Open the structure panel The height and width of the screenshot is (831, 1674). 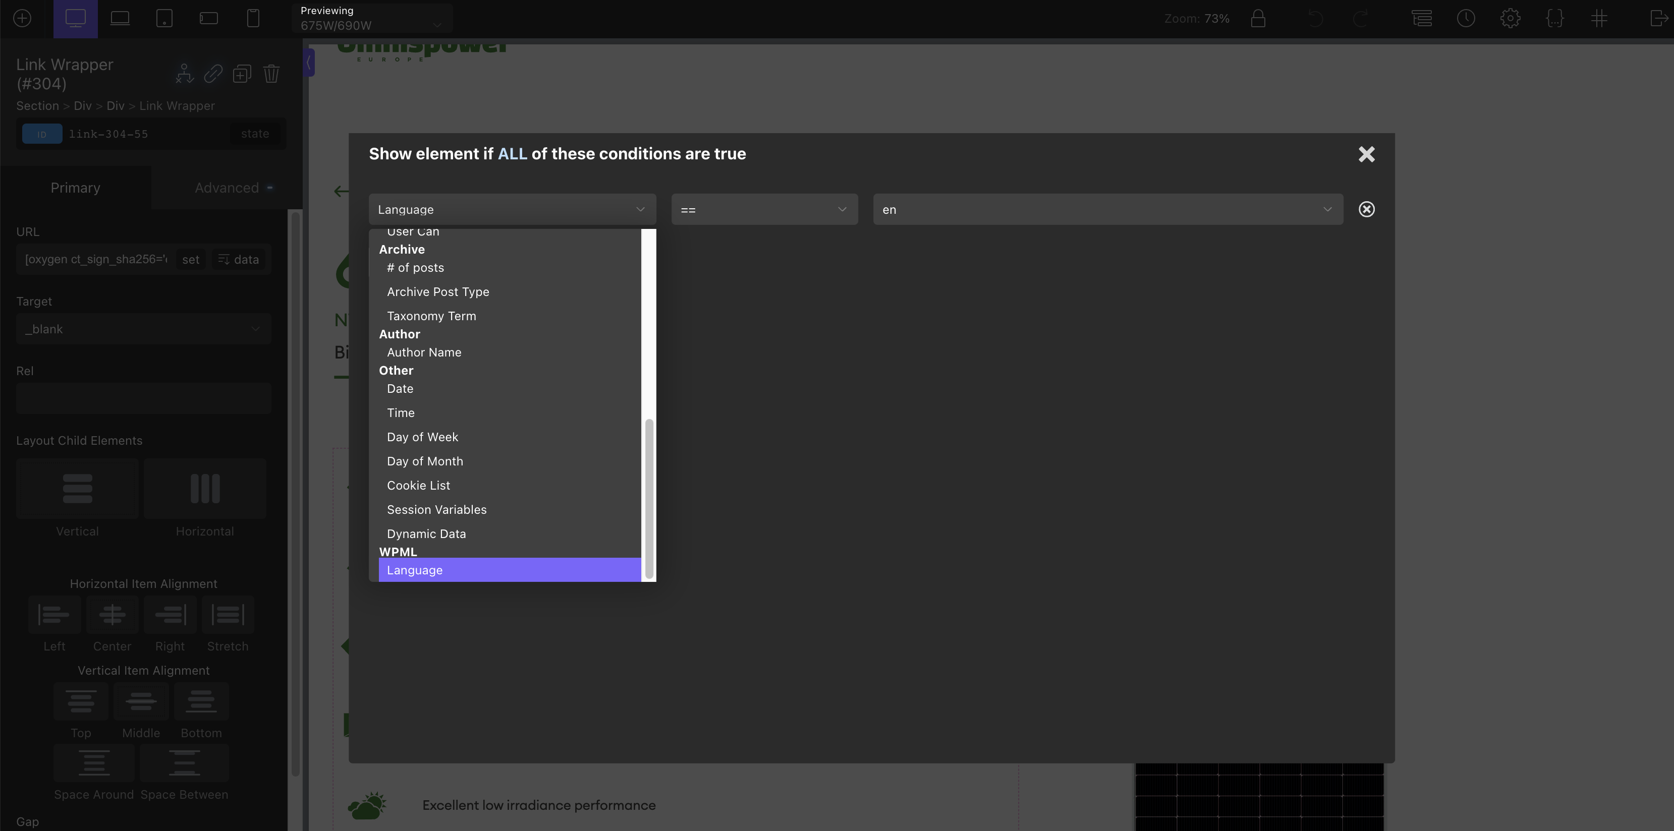pos(1422,18)
